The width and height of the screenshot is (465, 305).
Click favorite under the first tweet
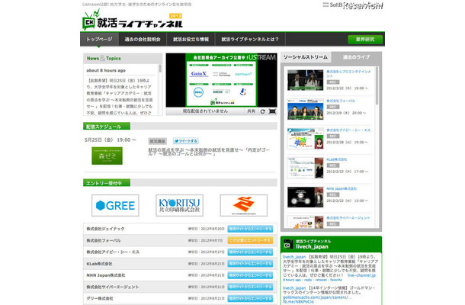[x=335, y=280]
